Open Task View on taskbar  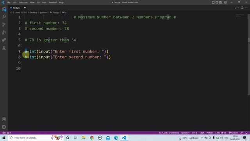pyautogui.click(x=75, y=137)
